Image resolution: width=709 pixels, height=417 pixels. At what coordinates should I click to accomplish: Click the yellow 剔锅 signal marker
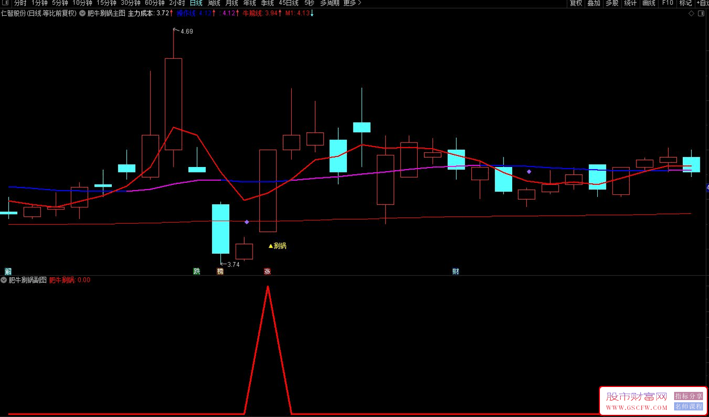(278, 246)
